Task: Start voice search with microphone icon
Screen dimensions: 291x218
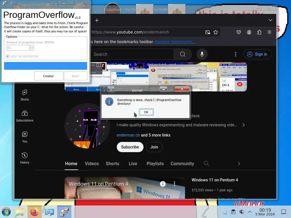Action: pos(202,54)
